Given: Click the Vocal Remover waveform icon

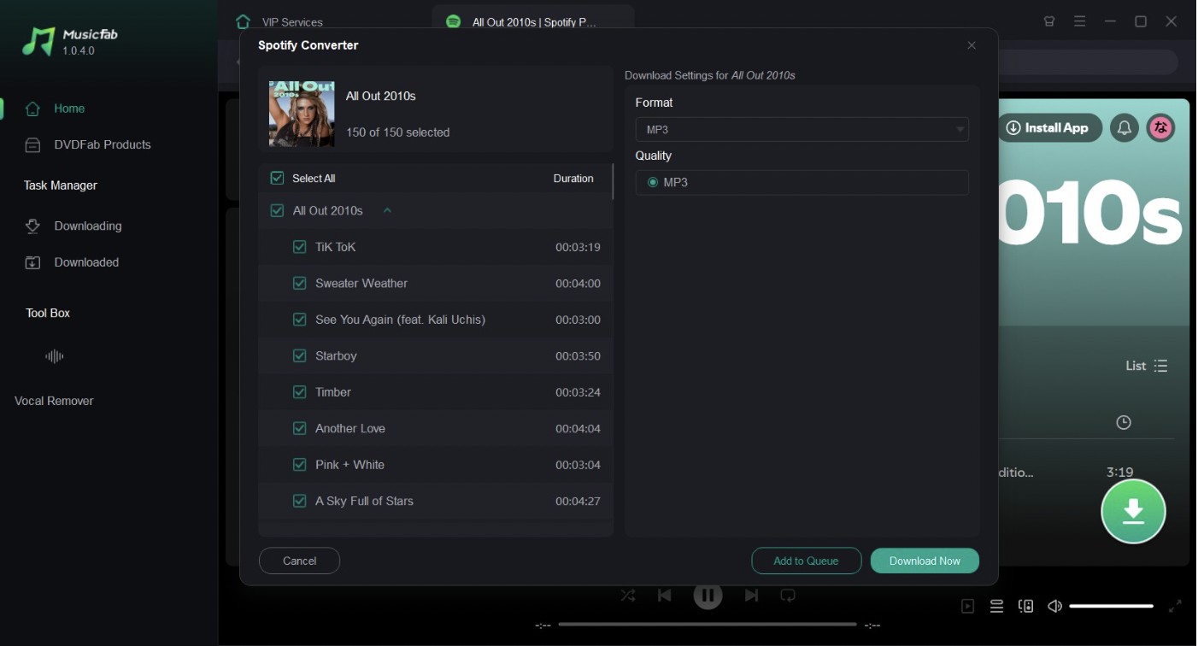Looking at the screenshot, I should click(55, 356).
